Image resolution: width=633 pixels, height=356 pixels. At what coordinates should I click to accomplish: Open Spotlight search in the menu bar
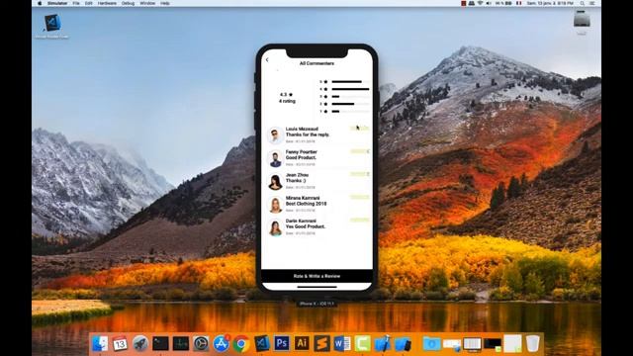tap(583, 3)
